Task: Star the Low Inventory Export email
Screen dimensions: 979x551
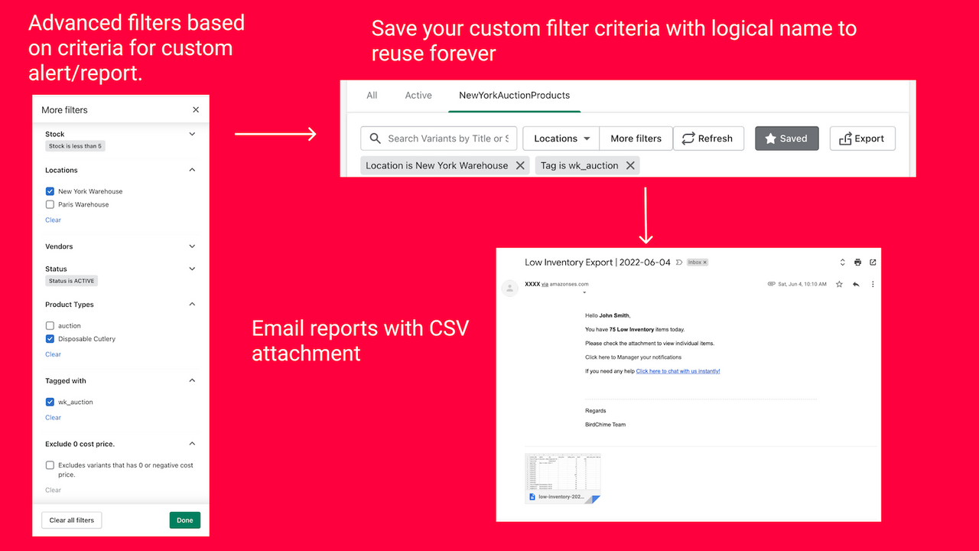Action: (838, 284)
